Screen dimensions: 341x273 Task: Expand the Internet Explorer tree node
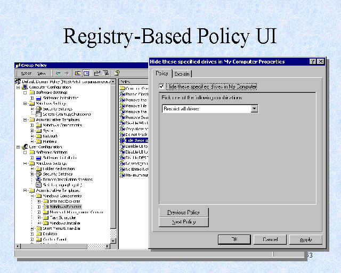[x=39, y=201]
